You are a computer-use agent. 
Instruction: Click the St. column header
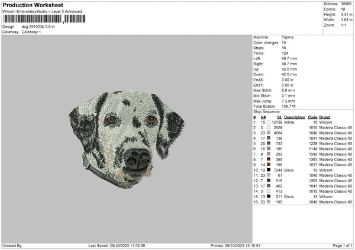tap(279, 117)
